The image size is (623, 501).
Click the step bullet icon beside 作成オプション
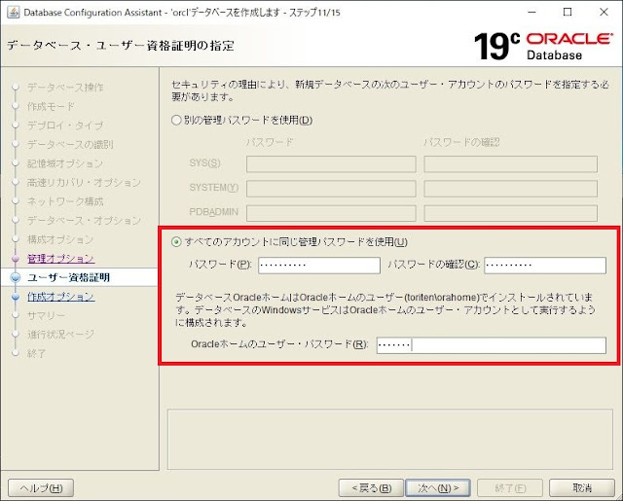coord(16,297)
